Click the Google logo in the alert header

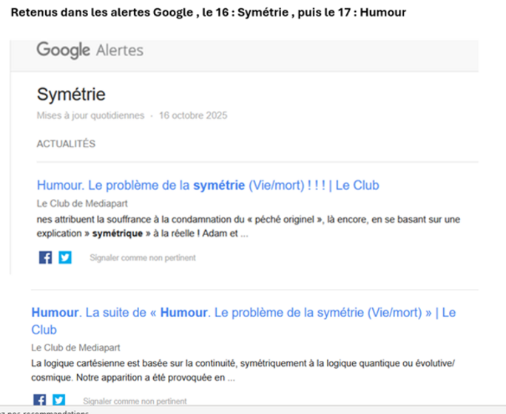point(64,50)
